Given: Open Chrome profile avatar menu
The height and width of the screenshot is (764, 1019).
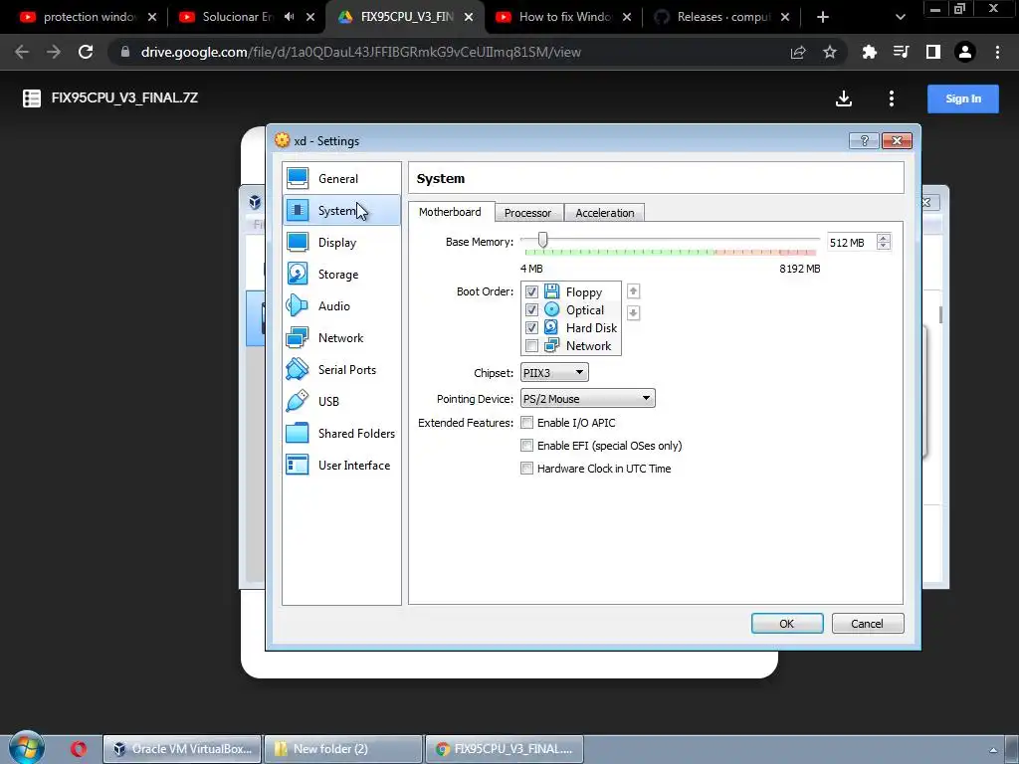Looking at the screenshot, I should pyautogui.click(x=965, y=52).
